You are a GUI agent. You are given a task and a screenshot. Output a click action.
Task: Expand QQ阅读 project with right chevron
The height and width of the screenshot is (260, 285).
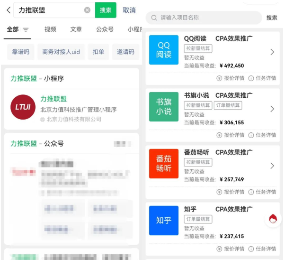pyautogui.click(x=272, y=52)
